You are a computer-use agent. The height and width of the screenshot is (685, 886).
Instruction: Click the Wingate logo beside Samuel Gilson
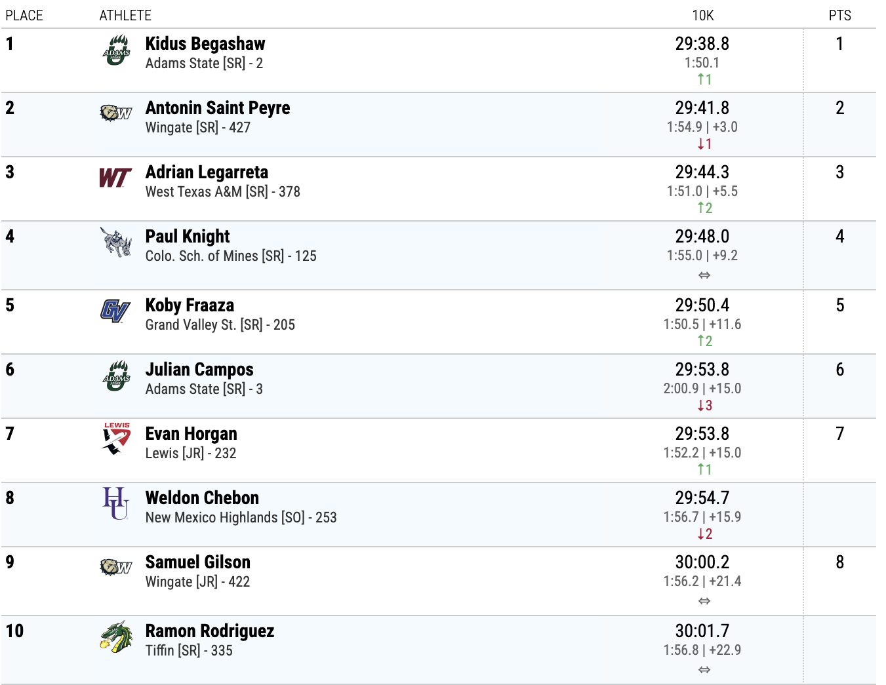pos(116,567)
